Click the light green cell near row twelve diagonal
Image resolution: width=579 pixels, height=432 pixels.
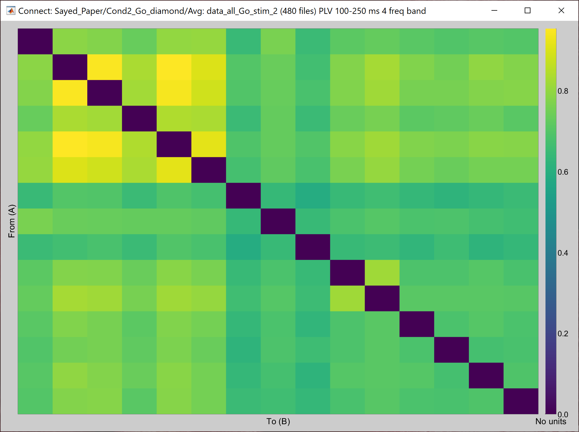[348, 299]
